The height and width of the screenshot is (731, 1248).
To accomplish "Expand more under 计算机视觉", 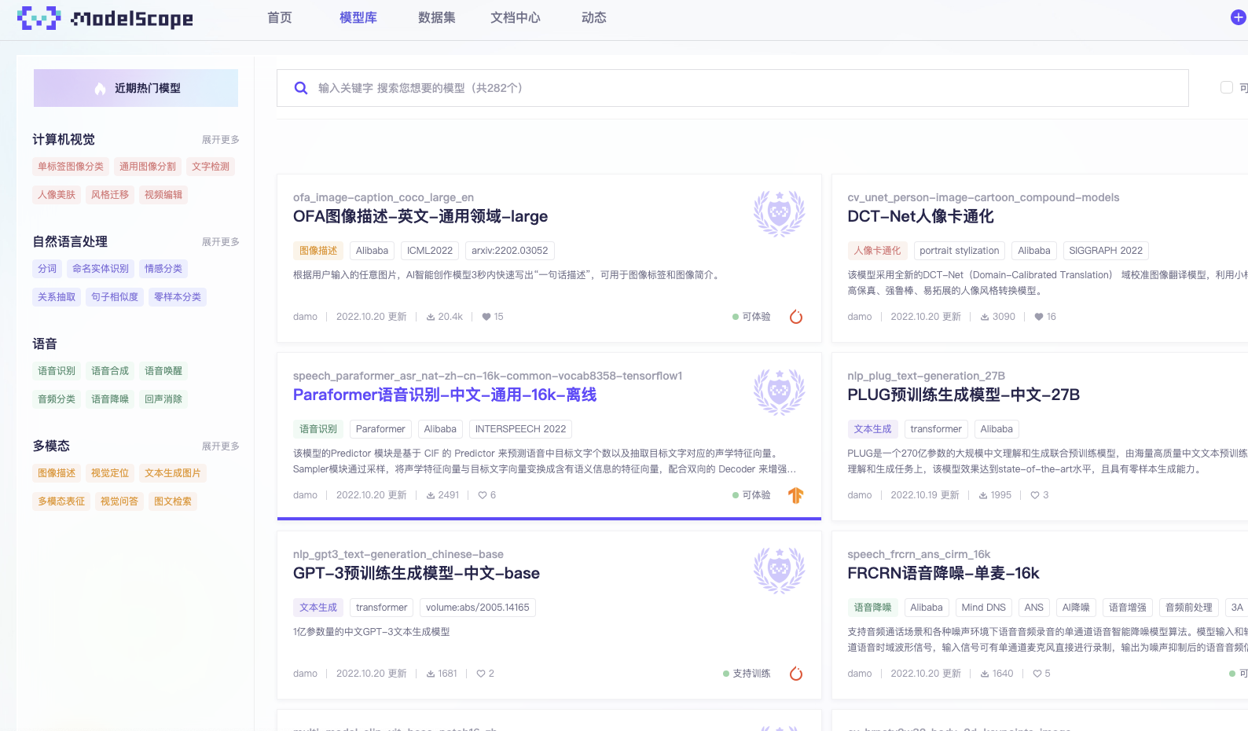I will 221,140.
